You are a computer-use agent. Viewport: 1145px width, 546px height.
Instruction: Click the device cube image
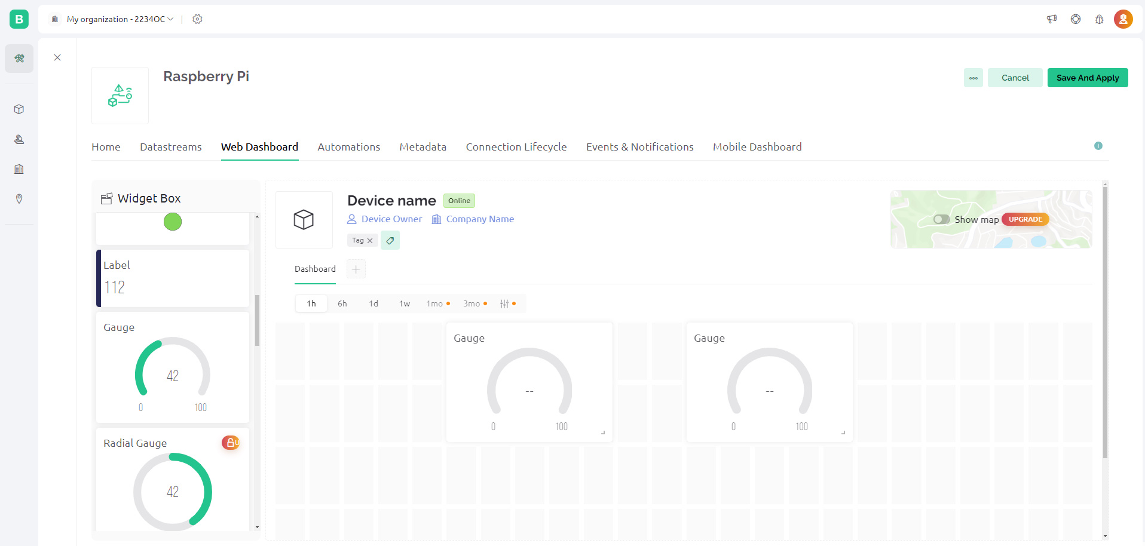pos(304,220)
